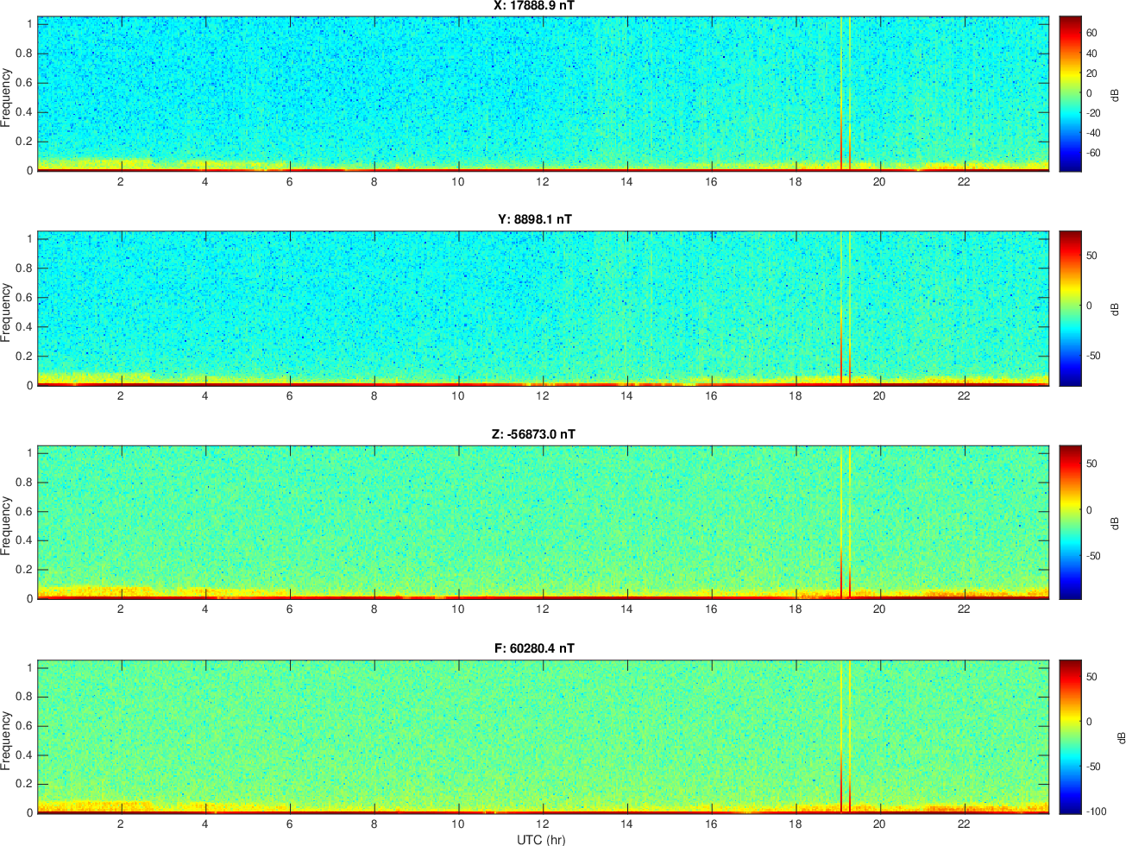Click the Y panel dB colorbar

pos(1070,308)
